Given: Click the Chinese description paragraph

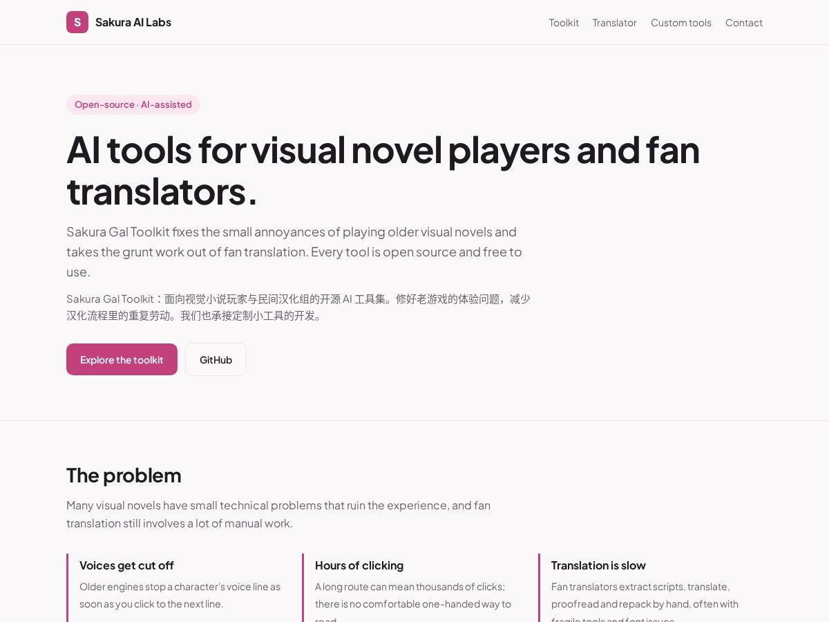Looking at the screenshot, I should pyautogui.click(x=298, y=307).
